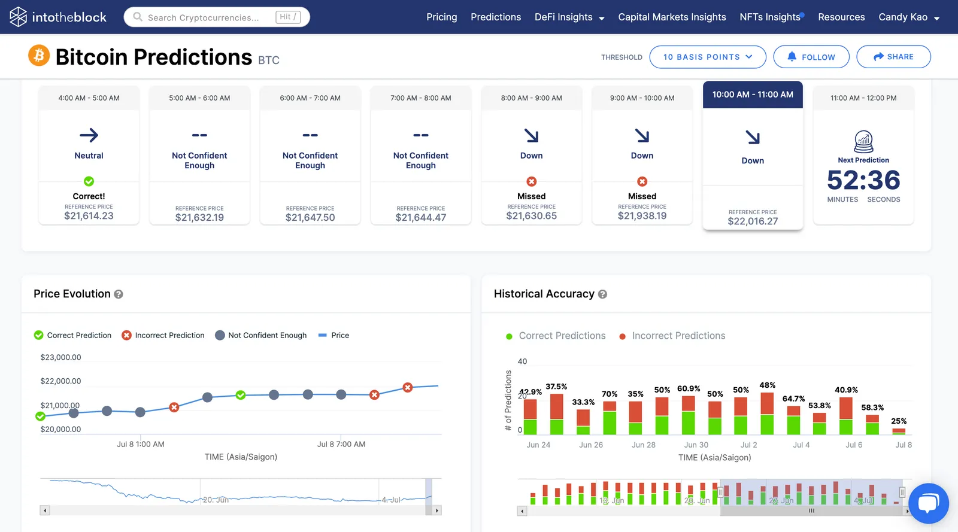
Task: Click the dash icon in 7:00 AM - 8:00 AM card
Action: [421, 135]
